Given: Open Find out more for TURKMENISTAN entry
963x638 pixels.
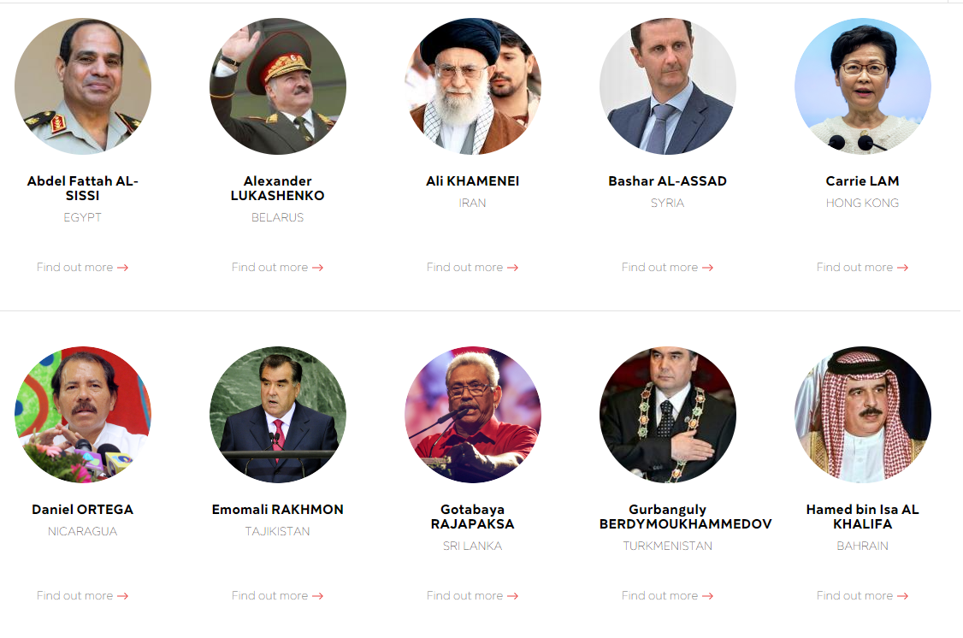Looking at the screenshot, I should tap(667, 595).
